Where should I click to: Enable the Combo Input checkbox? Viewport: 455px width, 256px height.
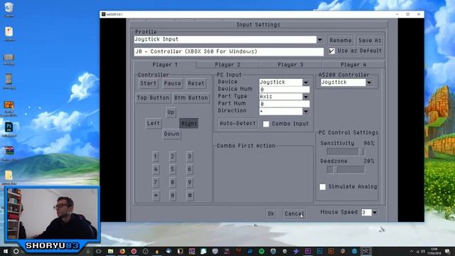click(x=266, y=124)
